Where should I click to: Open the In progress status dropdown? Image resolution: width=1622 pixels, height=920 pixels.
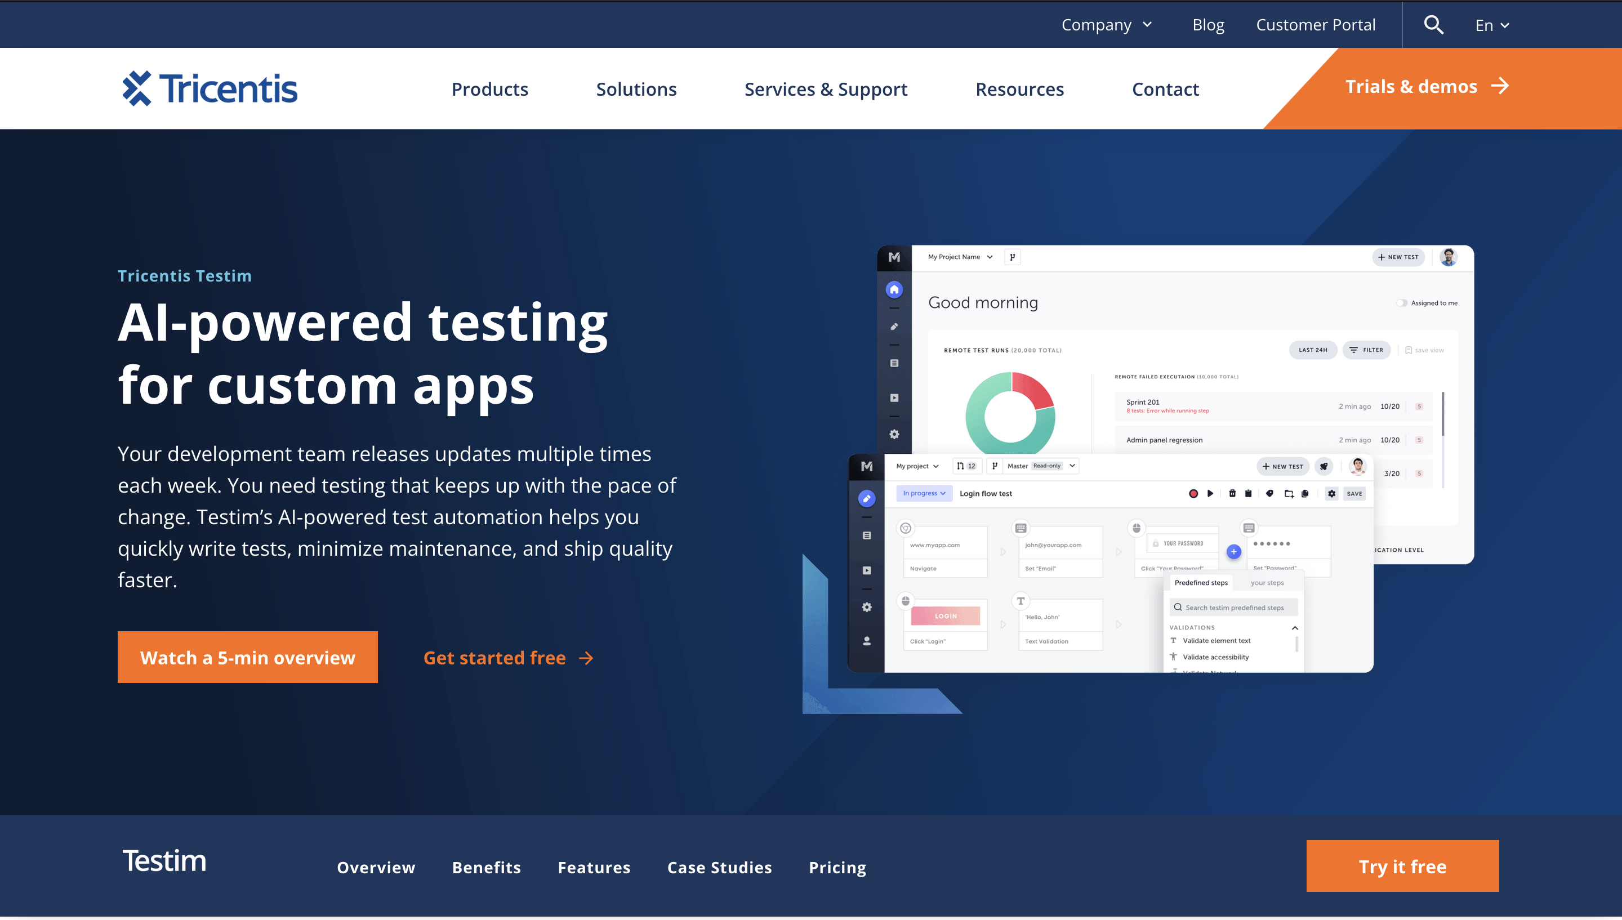924,493
